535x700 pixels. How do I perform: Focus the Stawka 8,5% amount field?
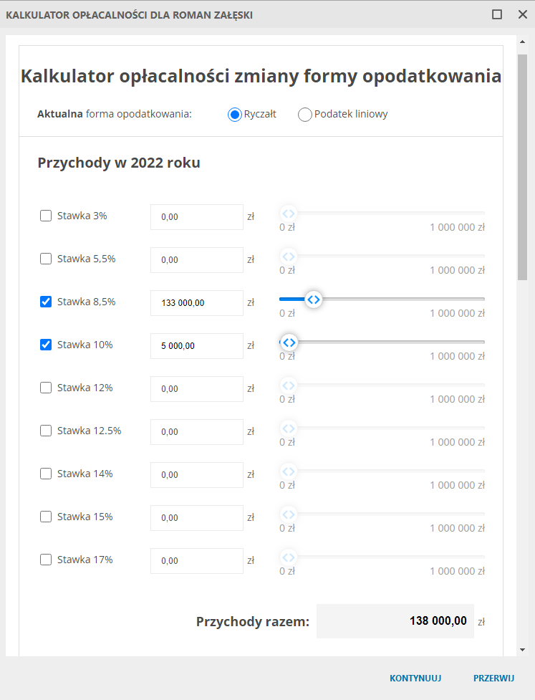pyautogui.click(x=197, y=303)
